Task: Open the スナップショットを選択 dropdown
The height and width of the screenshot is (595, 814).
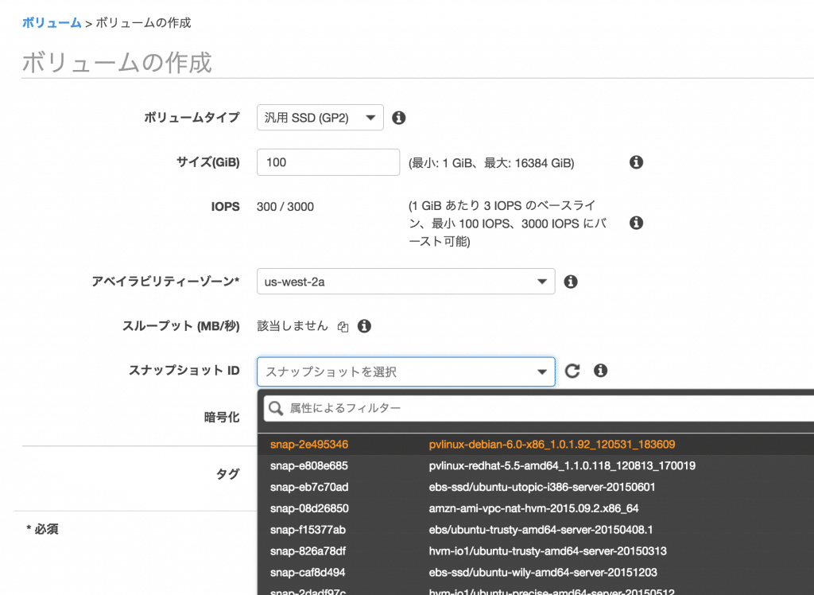Action: coord(406,371)
